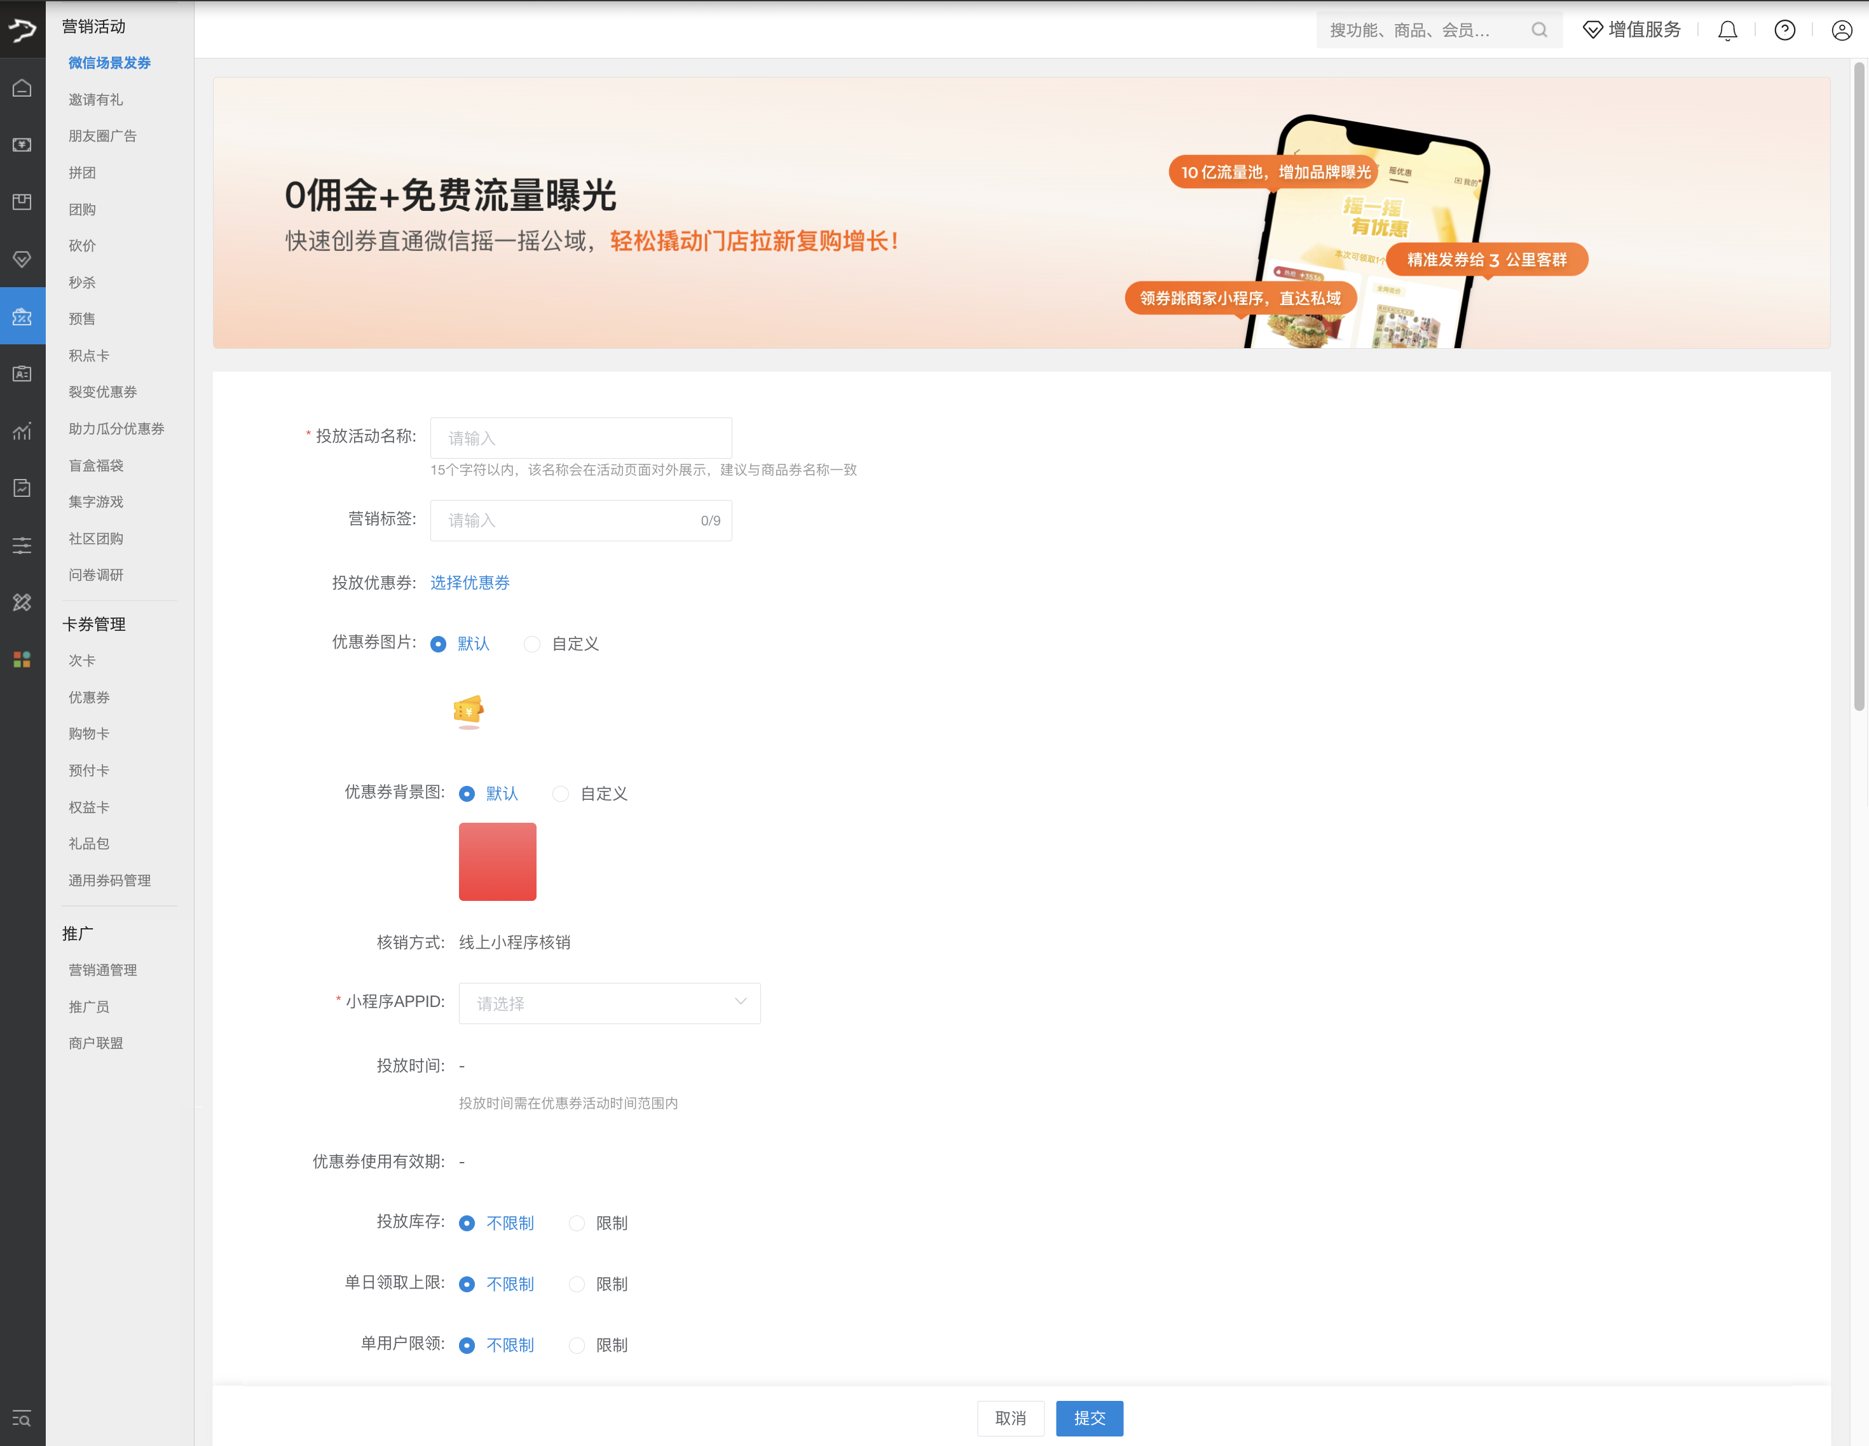The image size is (1869, 1446).
Task: Open 邀请有礼 in the sidebar menu
Action: [96, 100]
